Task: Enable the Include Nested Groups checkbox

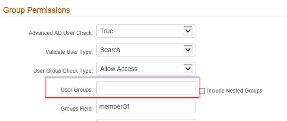Action: (x=202, y=91)
